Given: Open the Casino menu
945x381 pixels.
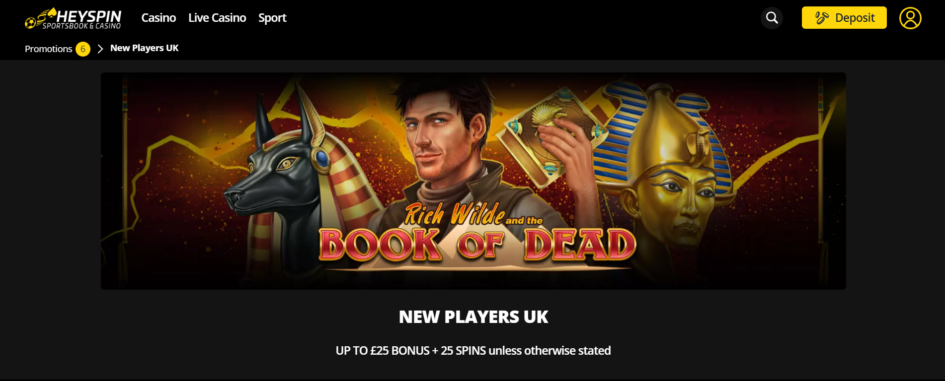Looking at the screenshot, I should click(158, 18).
